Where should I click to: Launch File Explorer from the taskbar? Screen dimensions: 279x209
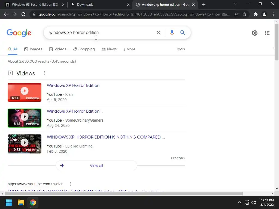pyautogui.click(x=21, y=202)
